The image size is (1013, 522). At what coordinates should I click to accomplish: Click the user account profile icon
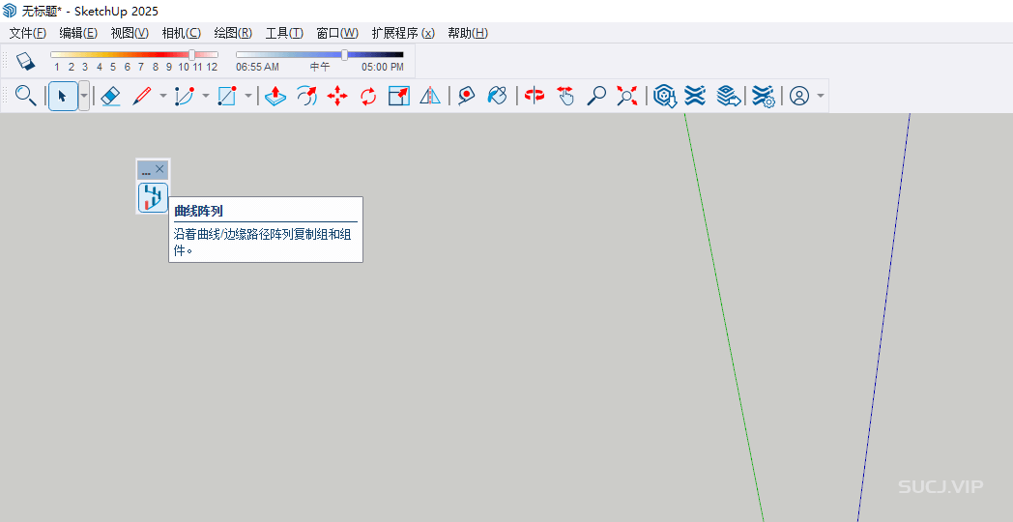[x=799, y=97]
